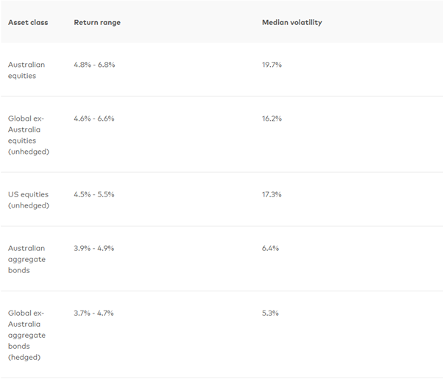Select the Global ex-Australia aggregate bonds label
The width and height of the screenshot is (443, 379).
pyautogui.click(x=26, y=335)
